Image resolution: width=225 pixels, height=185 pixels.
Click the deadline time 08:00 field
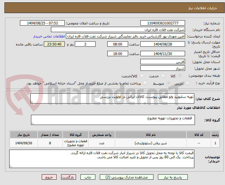pyautogui.click(x=117, y=44)
